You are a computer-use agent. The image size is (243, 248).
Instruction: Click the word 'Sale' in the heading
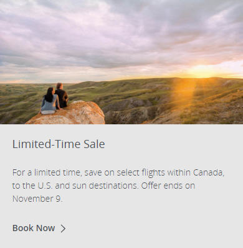pos(94,144)
